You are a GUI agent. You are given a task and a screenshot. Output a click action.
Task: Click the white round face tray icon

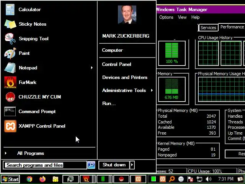pos(181,179)
